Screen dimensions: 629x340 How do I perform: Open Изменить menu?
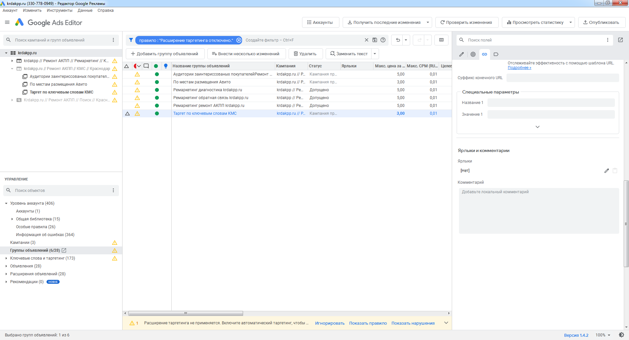point(32,10)
